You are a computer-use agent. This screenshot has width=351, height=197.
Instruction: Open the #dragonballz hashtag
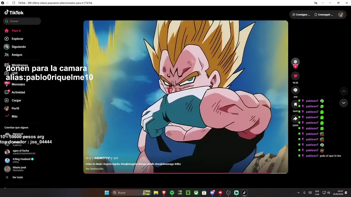tap(146, 164)
